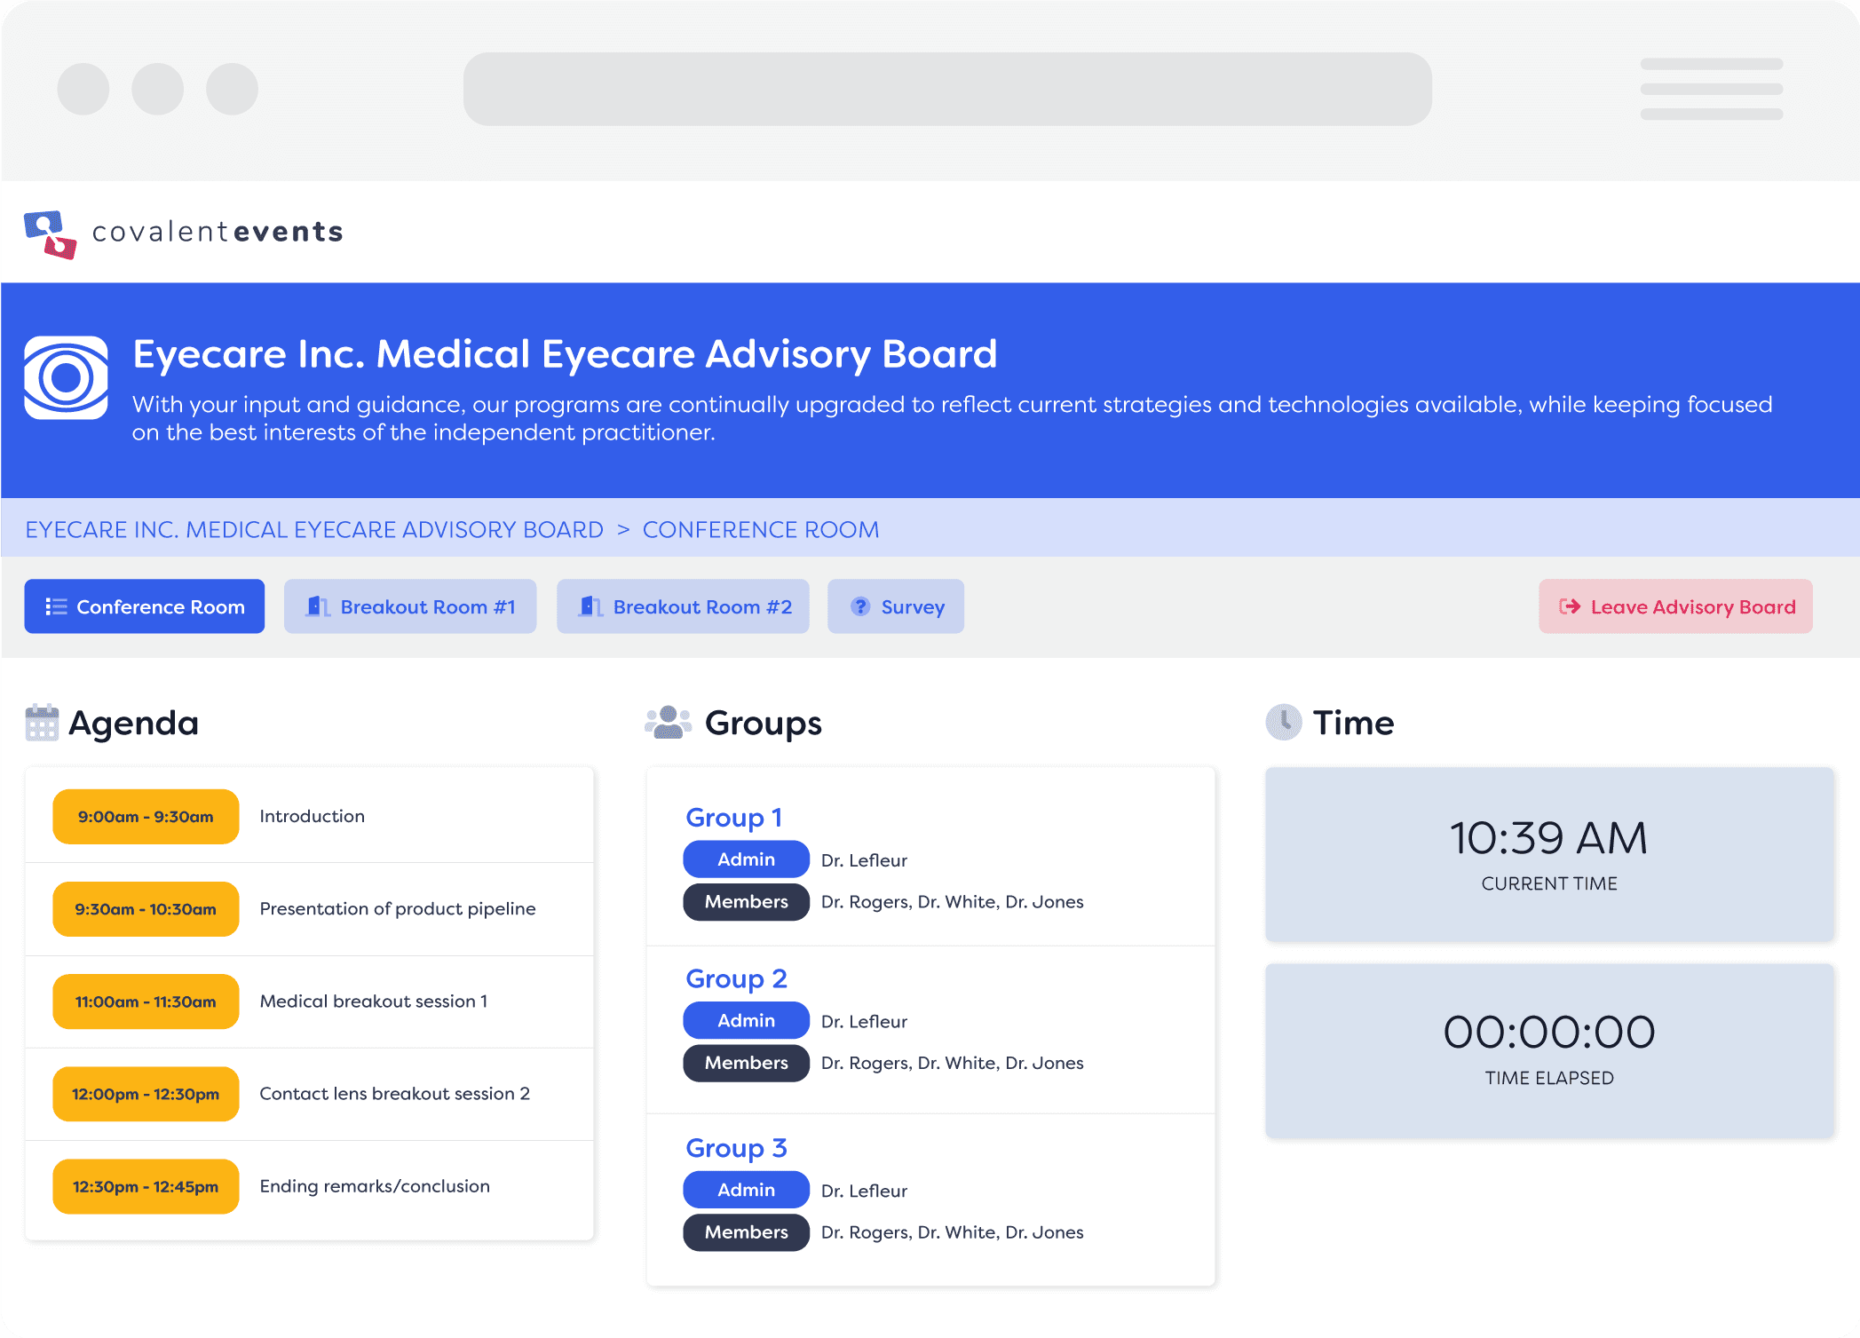The image size is (1860, 1338).
Task: Click the Members badge in Group 3
Action: [746, 1232]
